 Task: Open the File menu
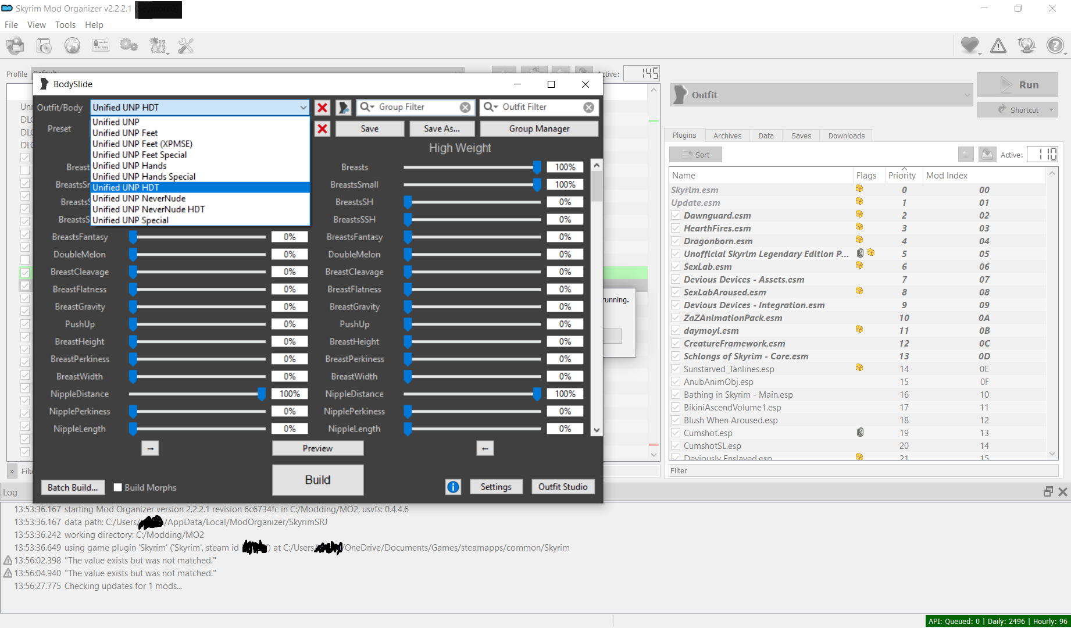tap(11, 25)
